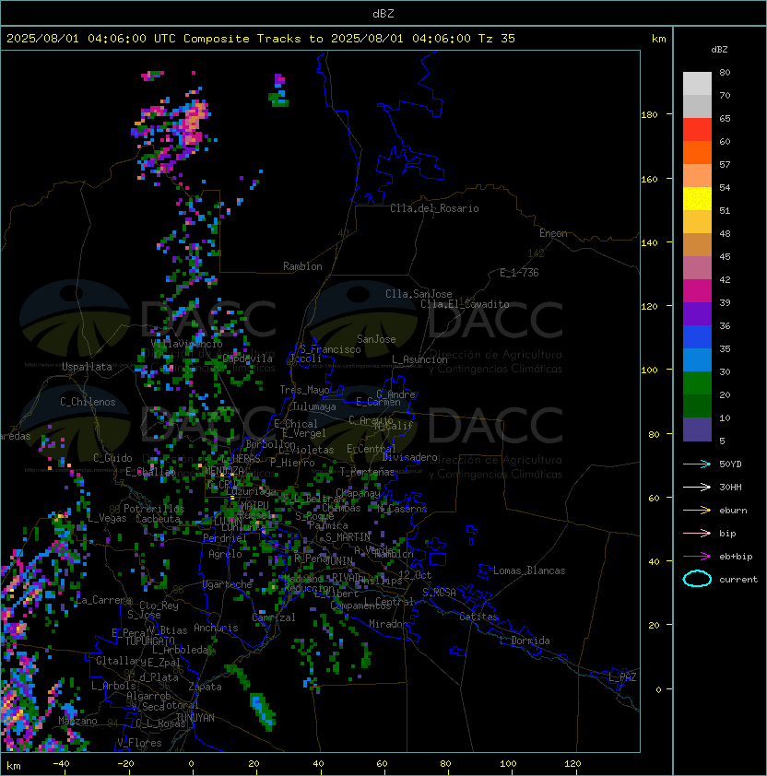Screen dimensions: 767x776
Task: Click the 'Capdevila' map label
Action: coord(247,359)
